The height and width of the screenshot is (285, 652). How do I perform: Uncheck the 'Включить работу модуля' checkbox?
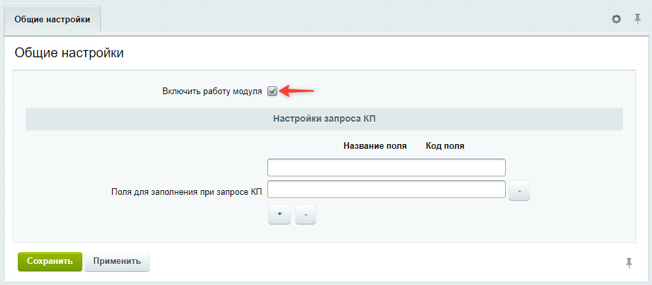click(x=272, y=91)
